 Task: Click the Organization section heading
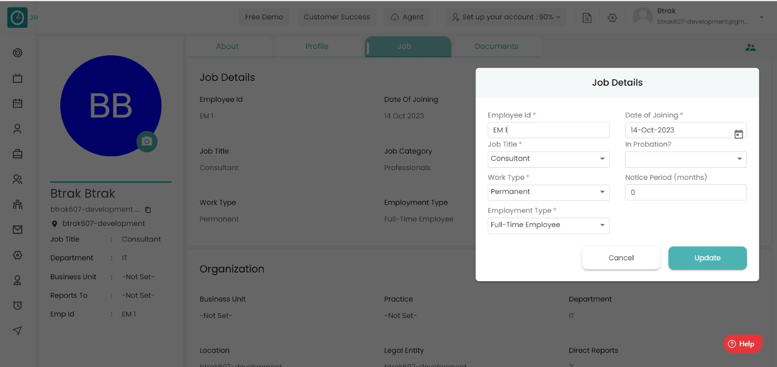pos(232,269)
